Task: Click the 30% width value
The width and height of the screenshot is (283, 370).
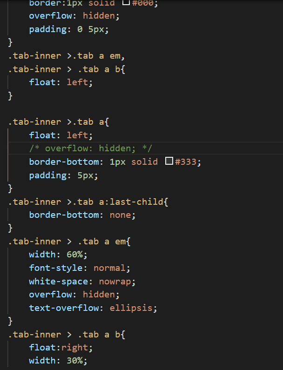Action: [x=74, y=361]
